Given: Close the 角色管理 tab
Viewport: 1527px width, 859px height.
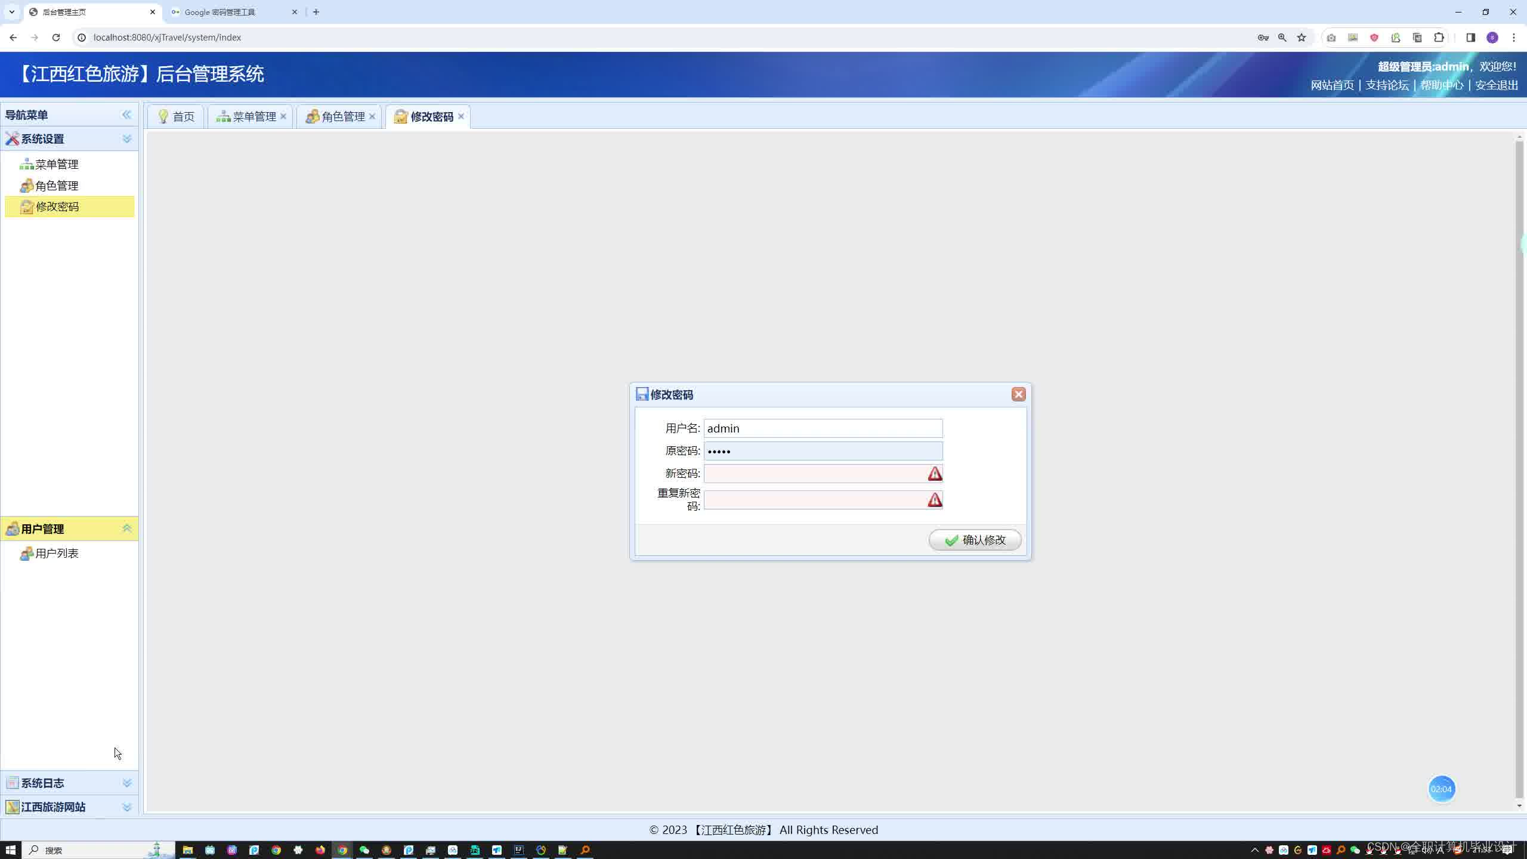Looking at the screenshot, I should tap(372, 116).
